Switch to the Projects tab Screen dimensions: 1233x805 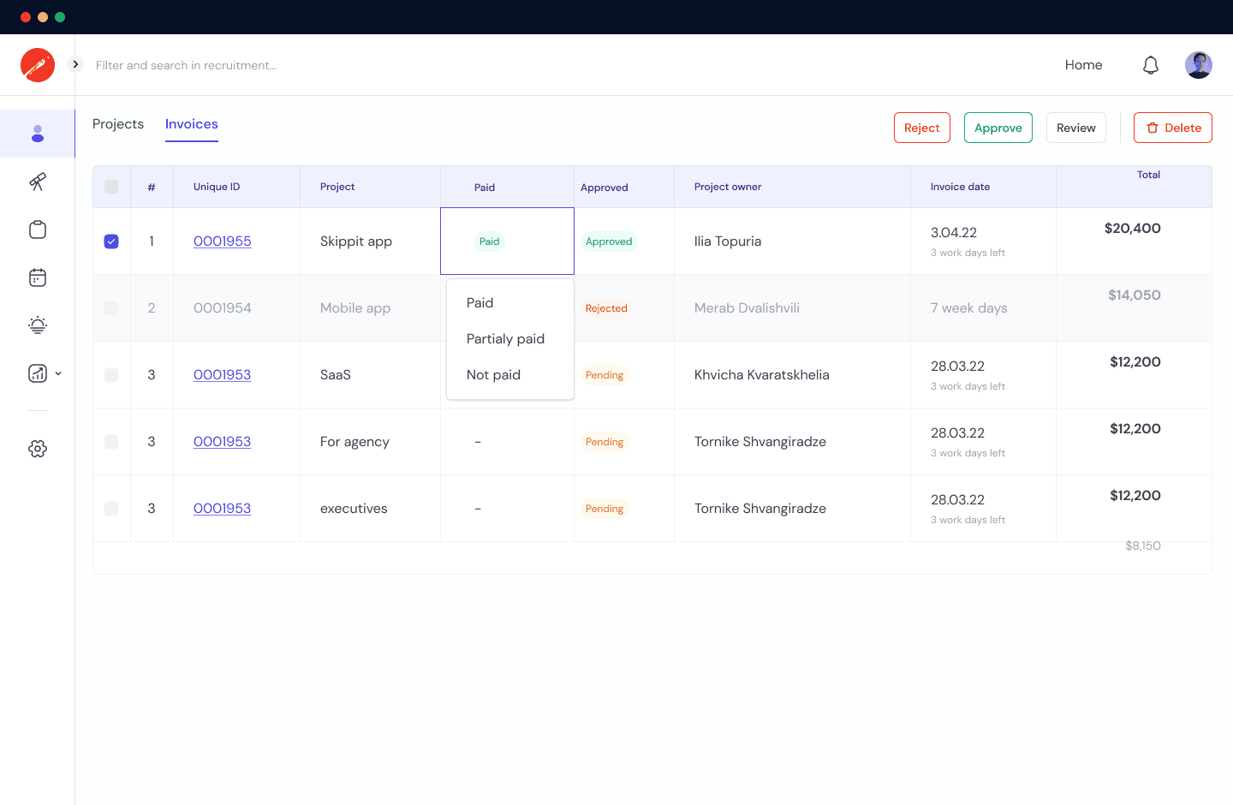pyautogui.click(x=117, y=124)
